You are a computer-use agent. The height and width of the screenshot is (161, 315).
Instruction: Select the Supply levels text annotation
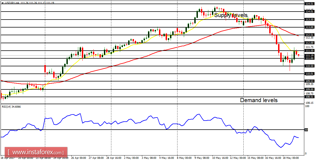click(x=231, y=16)
